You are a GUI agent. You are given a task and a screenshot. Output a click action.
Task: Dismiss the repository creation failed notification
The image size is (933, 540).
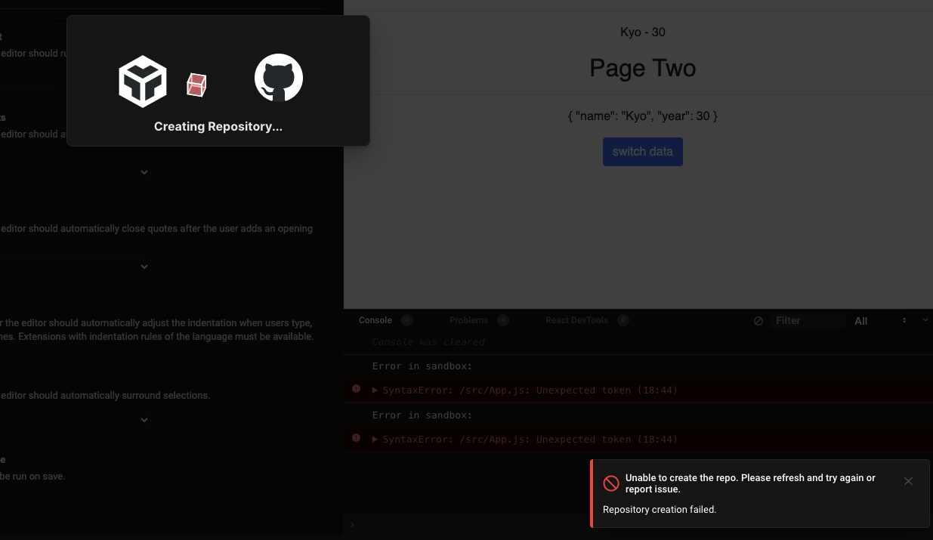908,480
